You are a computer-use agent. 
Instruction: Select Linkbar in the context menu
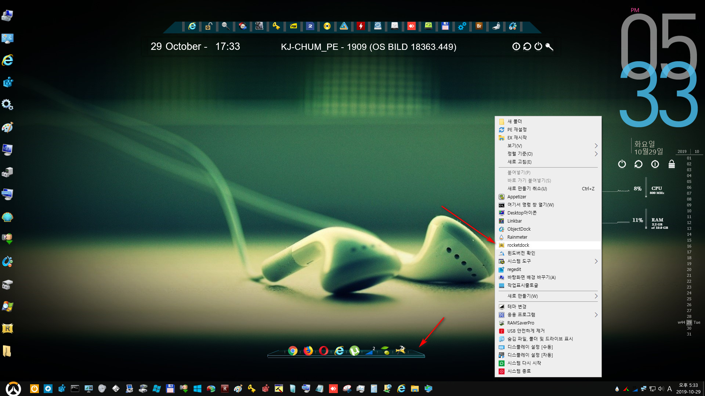point(548,221)
